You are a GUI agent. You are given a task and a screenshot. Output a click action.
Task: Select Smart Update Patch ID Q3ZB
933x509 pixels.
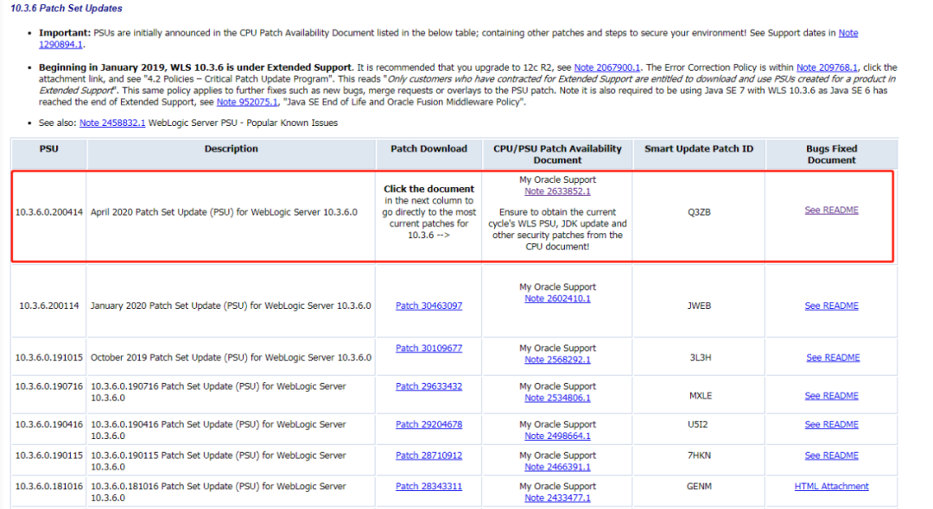[699, 212]
